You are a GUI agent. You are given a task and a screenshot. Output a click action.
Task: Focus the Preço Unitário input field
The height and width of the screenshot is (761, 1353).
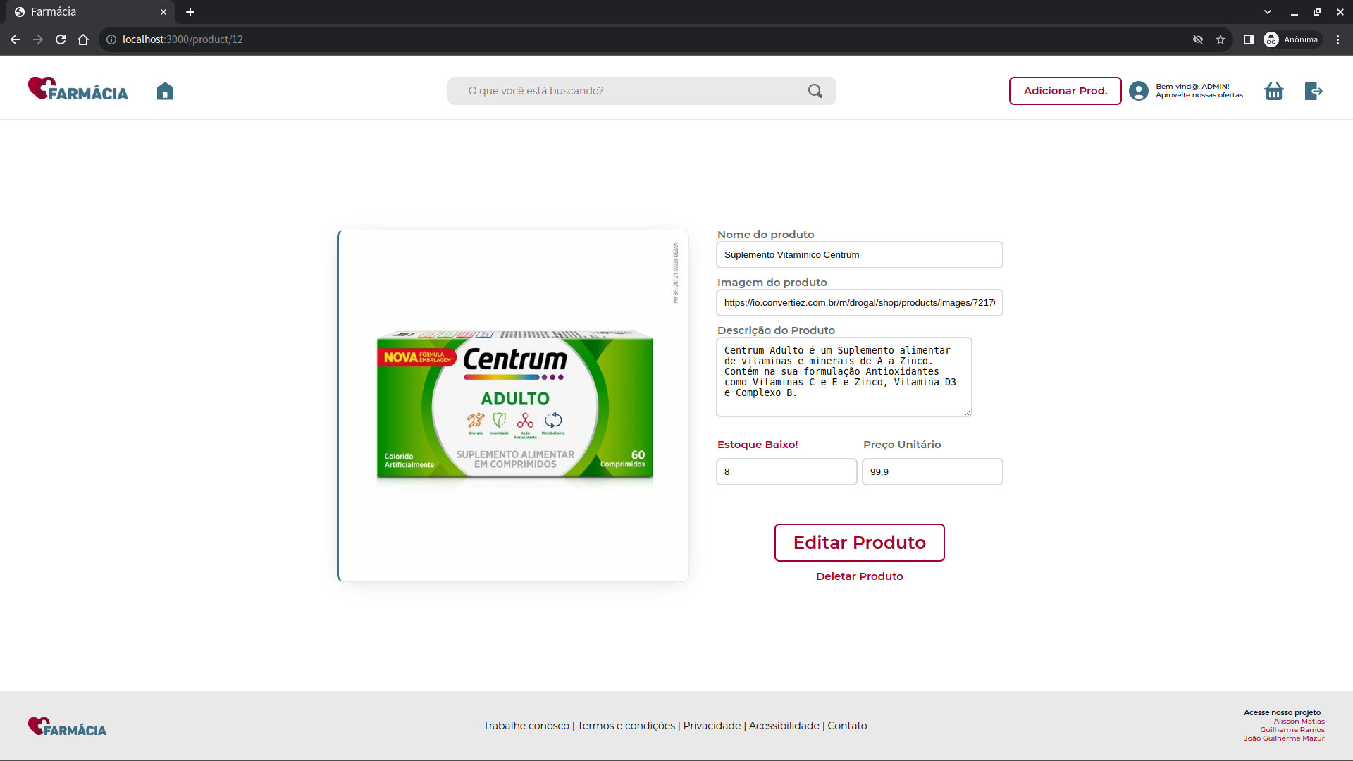pos(932,472)
